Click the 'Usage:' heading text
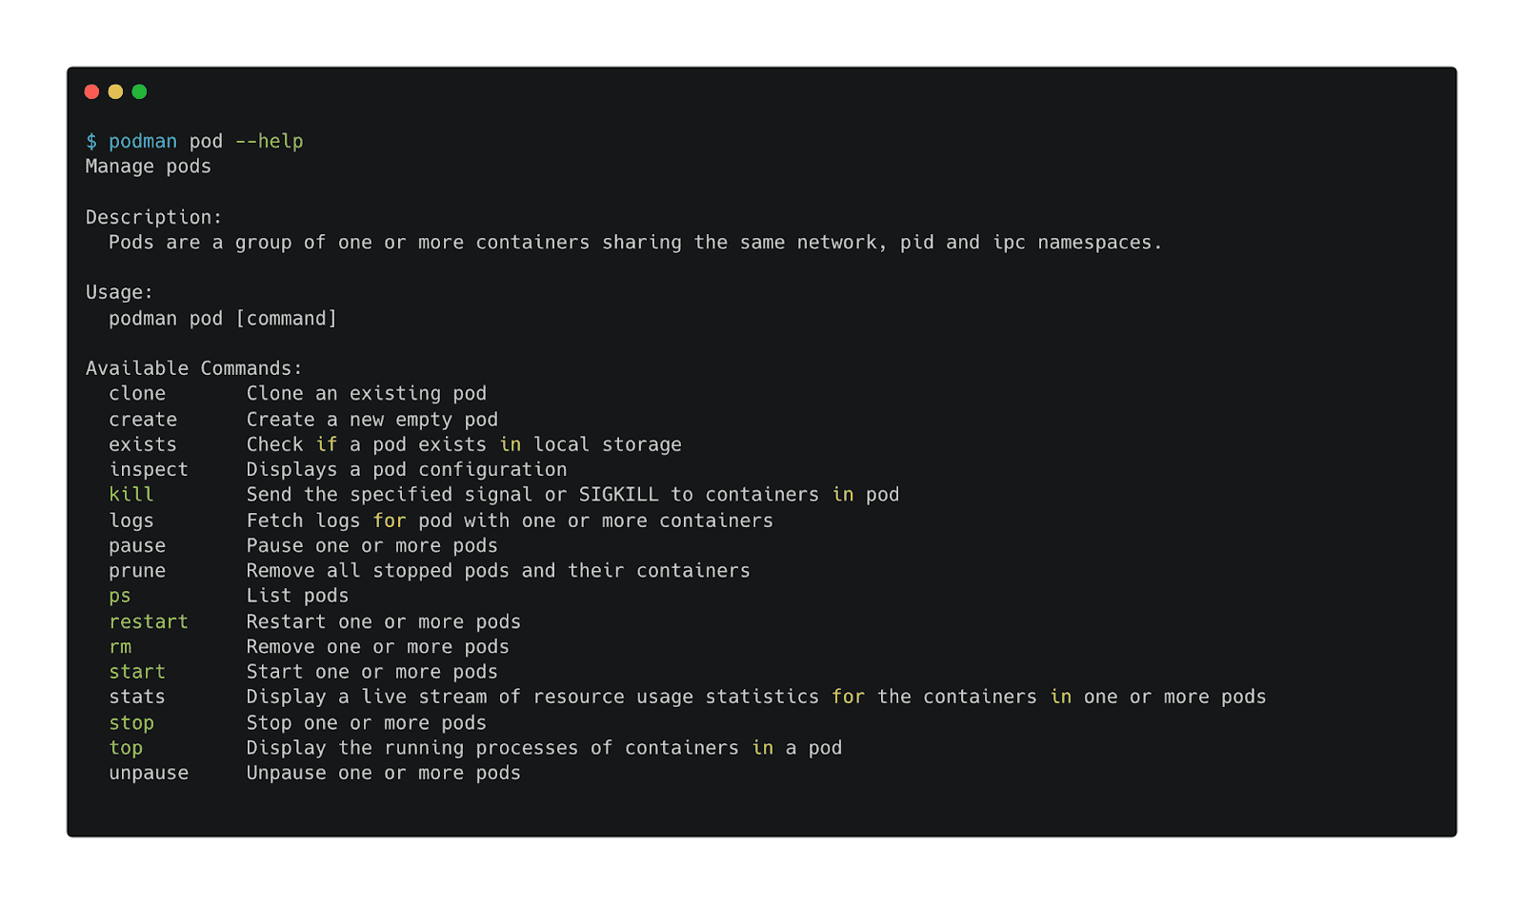1524x904 pixels. click(120, 293)
